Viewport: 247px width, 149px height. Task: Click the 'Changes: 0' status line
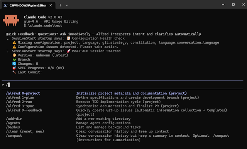point(28,64)
